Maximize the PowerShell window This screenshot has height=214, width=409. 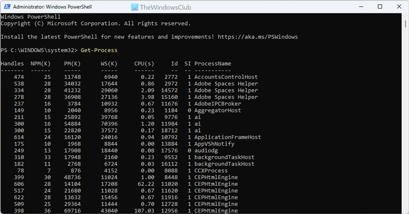(x=380, y=6)
